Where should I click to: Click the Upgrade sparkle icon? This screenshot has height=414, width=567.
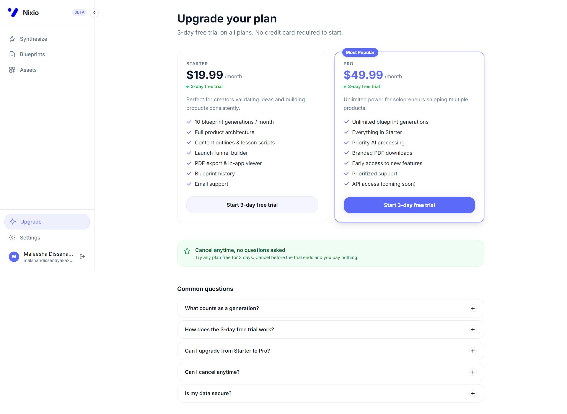point(12,221)
